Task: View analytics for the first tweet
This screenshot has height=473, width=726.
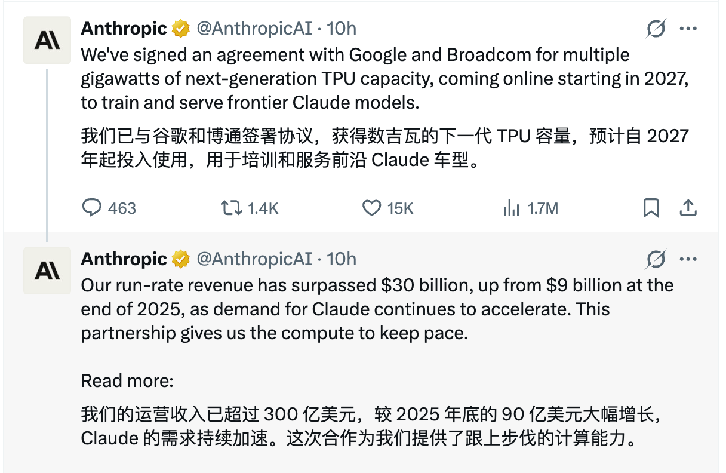Action: [512, 208]
